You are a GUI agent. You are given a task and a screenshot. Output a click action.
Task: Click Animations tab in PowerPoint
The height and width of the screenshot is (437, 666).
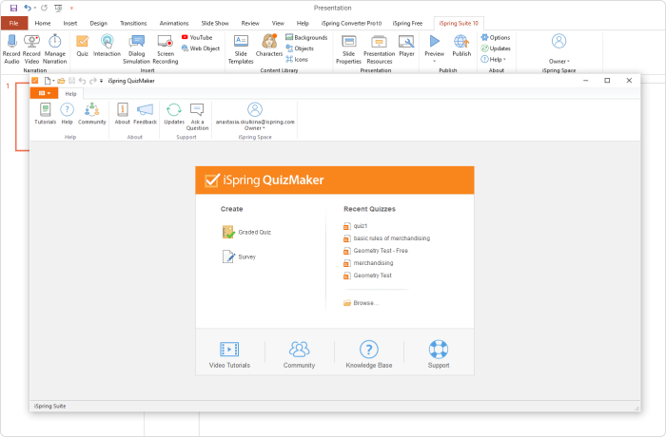[174, 23]
